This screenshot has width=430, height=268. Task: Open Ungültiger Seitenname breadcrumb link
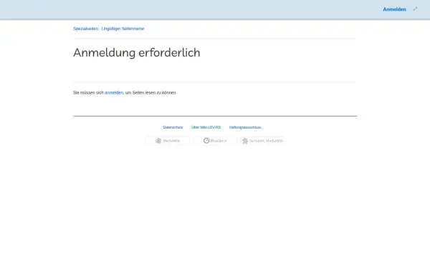click(x=123, y=29)
